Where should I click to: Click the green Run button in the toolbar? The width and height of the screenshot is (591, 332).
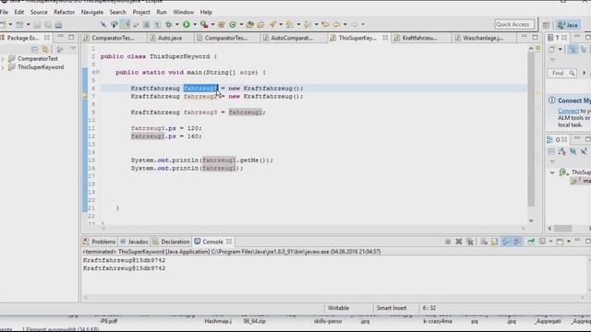(x=187, y=25)
